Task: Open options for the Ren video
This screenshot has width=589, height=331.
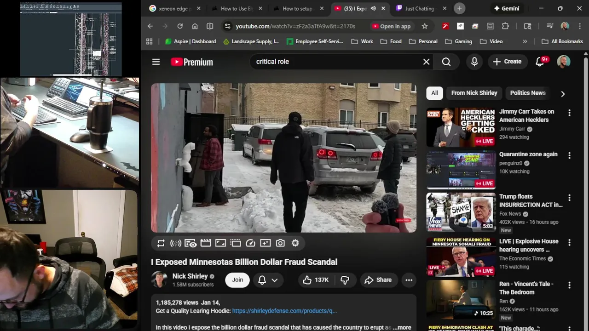Action: [569, 285]
